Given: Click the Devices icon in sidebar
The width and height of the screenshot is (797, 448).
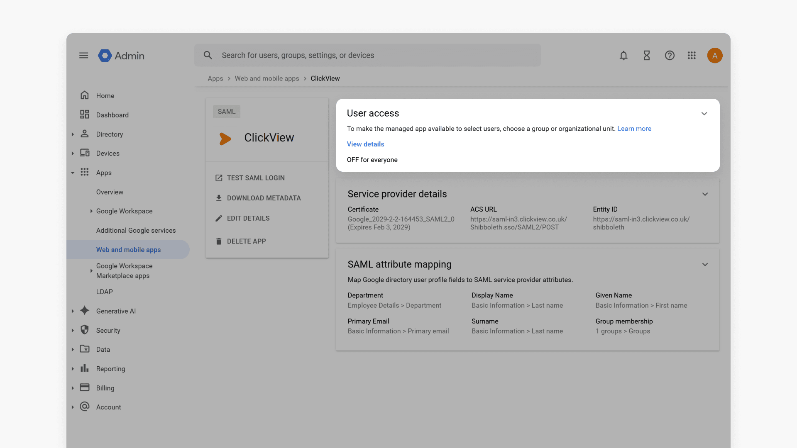Looking at the screenshot, I should (x=85, y=153).
